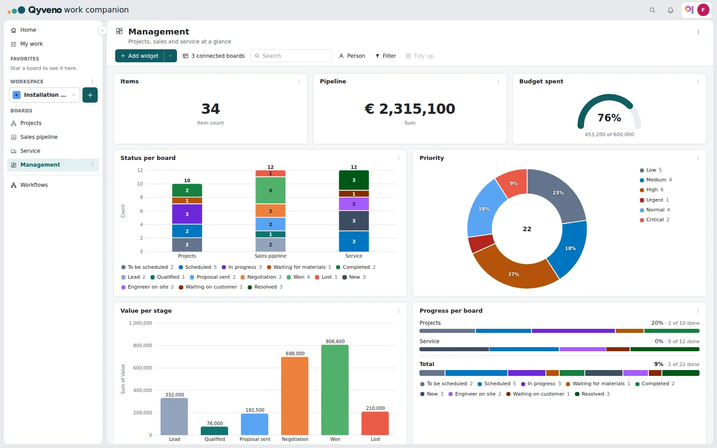This screenshot has width=717, height=448.
Task: Click the Total progress bar
Action: [559, 373]
